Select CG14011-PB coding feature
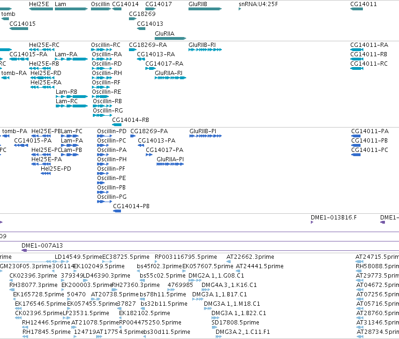The image size is (399, 339). 369,141
